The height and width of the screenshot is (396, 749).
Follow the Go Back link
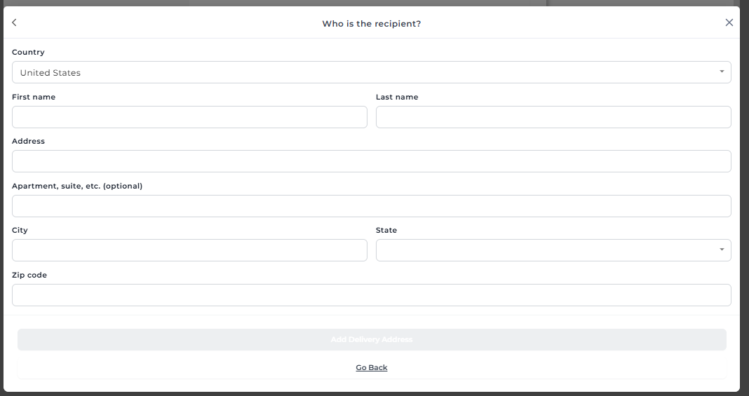point(372,368)
